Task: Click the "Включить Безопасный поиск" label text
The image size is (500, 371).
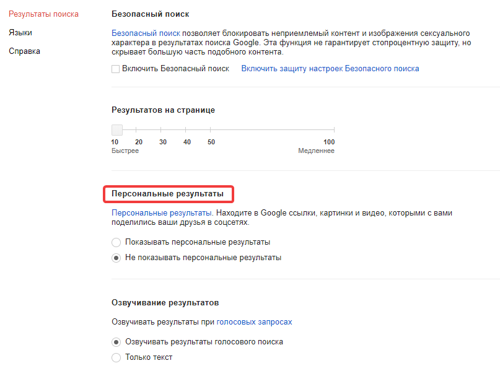Action: pos(176,69)
